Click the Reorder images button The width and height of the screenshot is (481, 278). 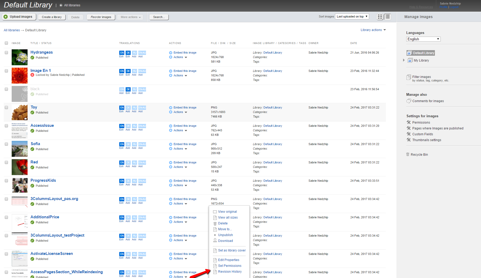101,17
